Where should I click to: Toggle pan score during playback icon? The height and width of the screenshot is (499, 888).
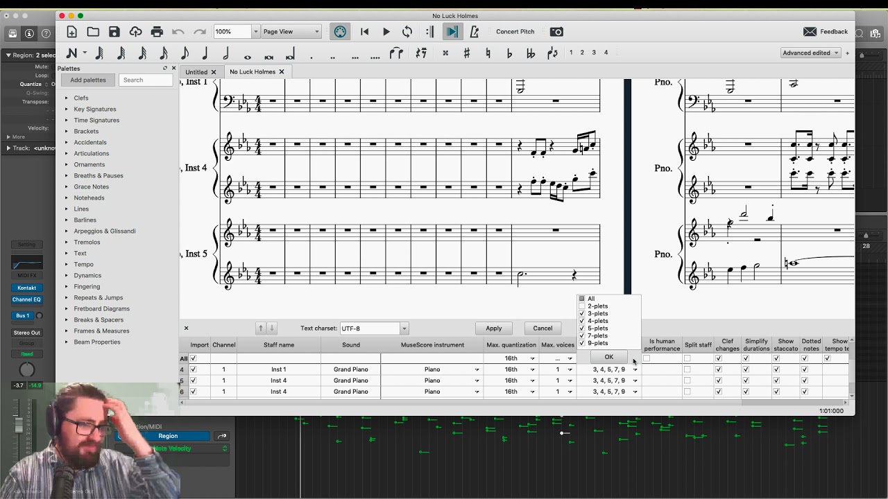coord(452,32)
